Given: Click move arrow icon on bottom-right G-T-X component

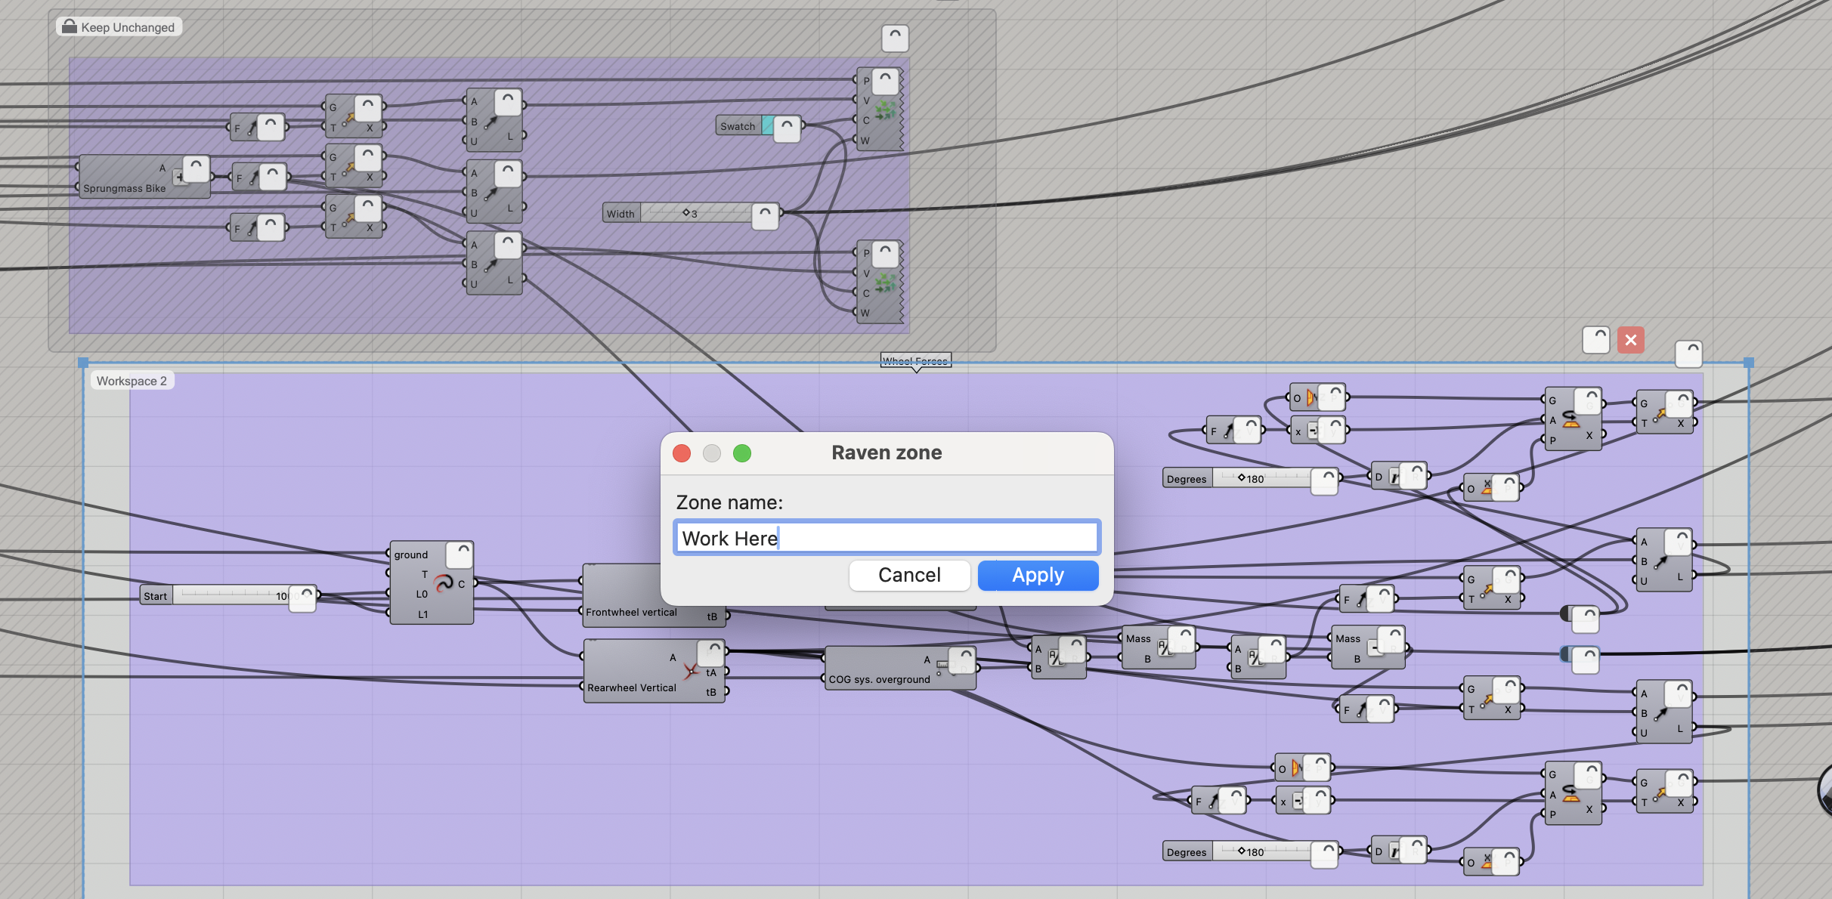Looking at the screenshot, I should (x=1660, y=793).
